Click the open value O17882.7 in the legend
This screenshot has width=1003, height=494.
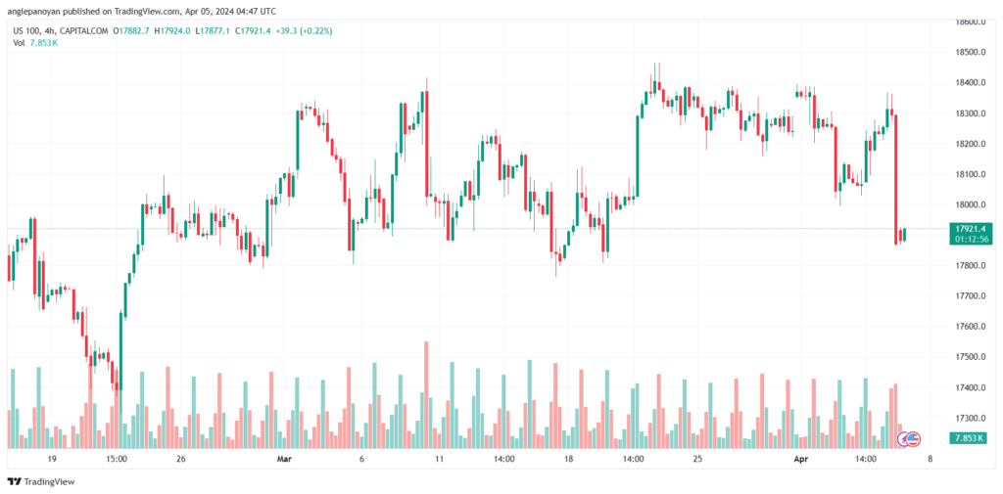pos(131,30)
